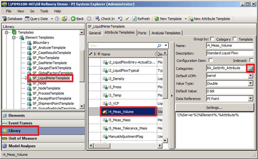
Task: Click library tree scroll down arrow
Action: 82,107
